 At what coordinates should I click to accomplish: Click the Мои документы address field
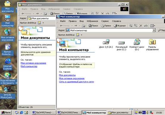click(x=42, y=18)
